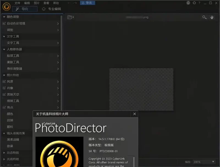The image size is (220, 167).
Task: Click the redo arrow icon
Action: click(x=75, y=3)
